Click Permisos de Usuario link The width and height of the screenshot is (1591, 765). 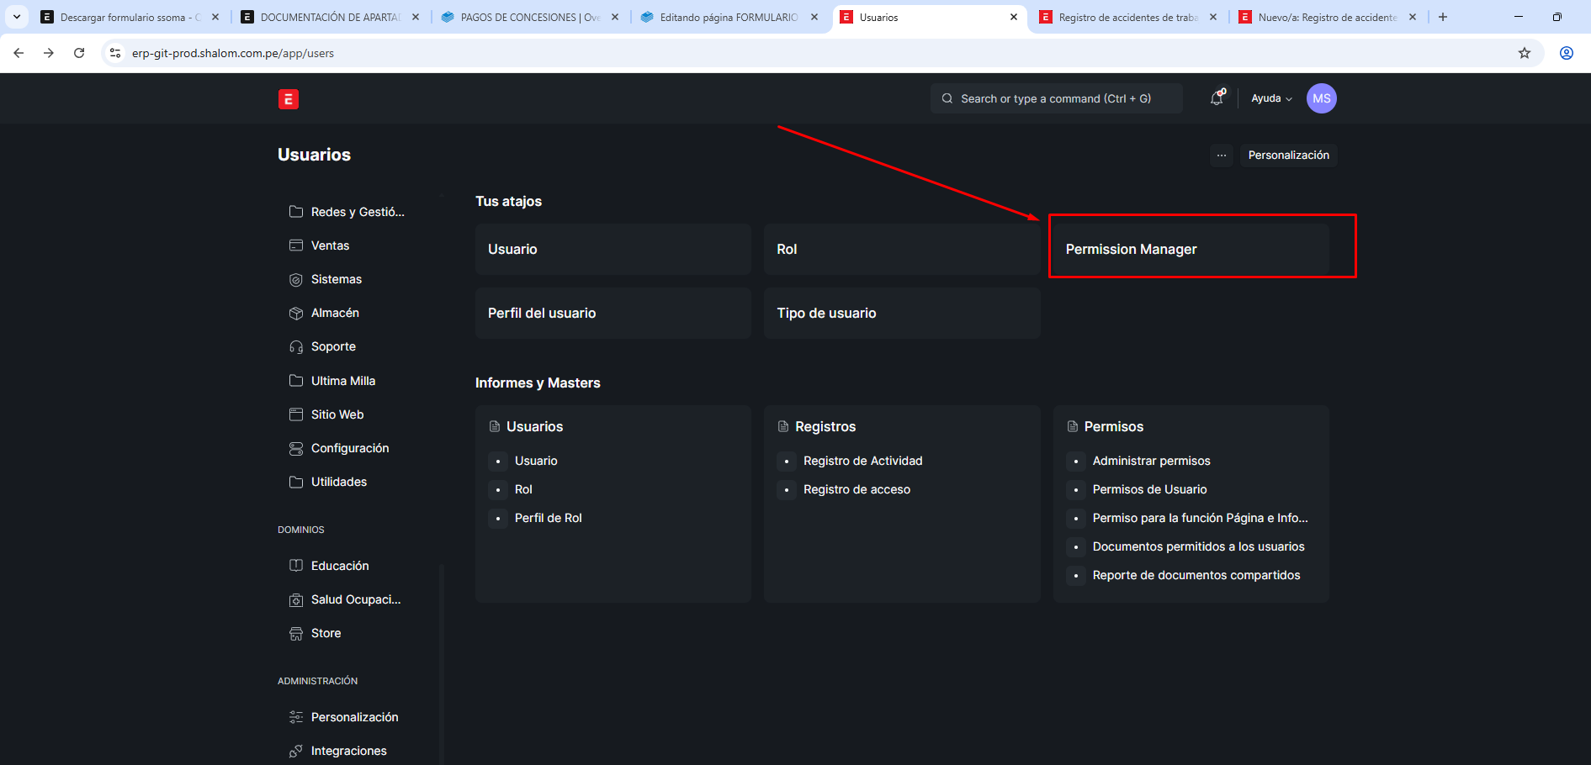coord(1149,489)
